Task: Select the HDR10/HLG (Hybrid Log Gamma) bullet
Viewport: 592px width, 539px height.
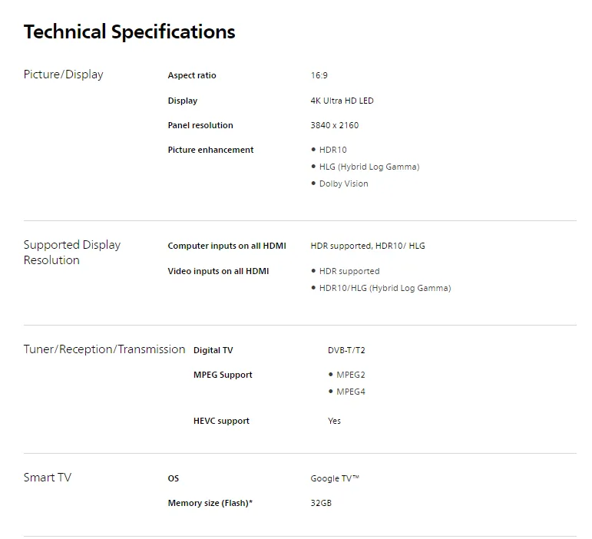Action: (385, 288)
